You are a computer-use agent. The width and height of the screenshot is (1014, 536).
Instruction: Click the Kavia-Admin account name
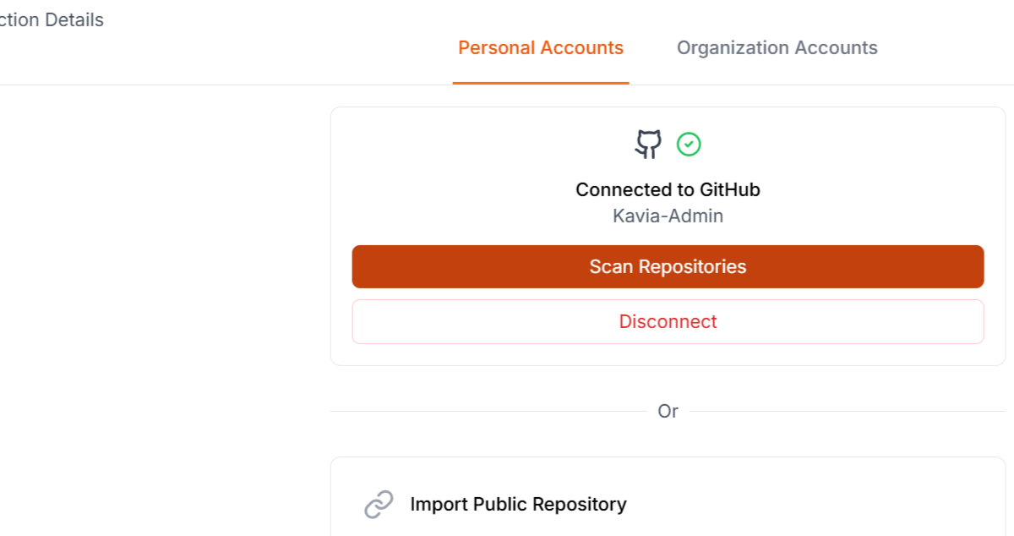[x=668, y=216]
